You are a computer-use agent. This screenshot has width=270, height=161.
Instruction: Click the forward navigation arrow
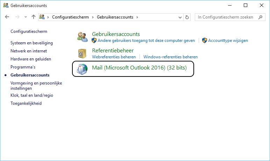17,17
